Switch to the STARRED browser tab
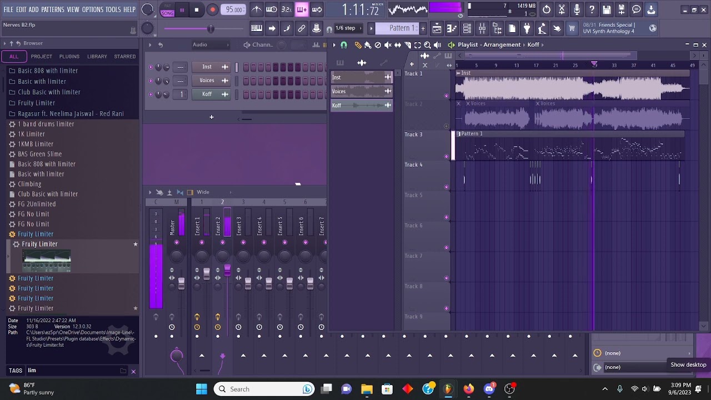Screen dimensions: 711x400 pos(124,57)
